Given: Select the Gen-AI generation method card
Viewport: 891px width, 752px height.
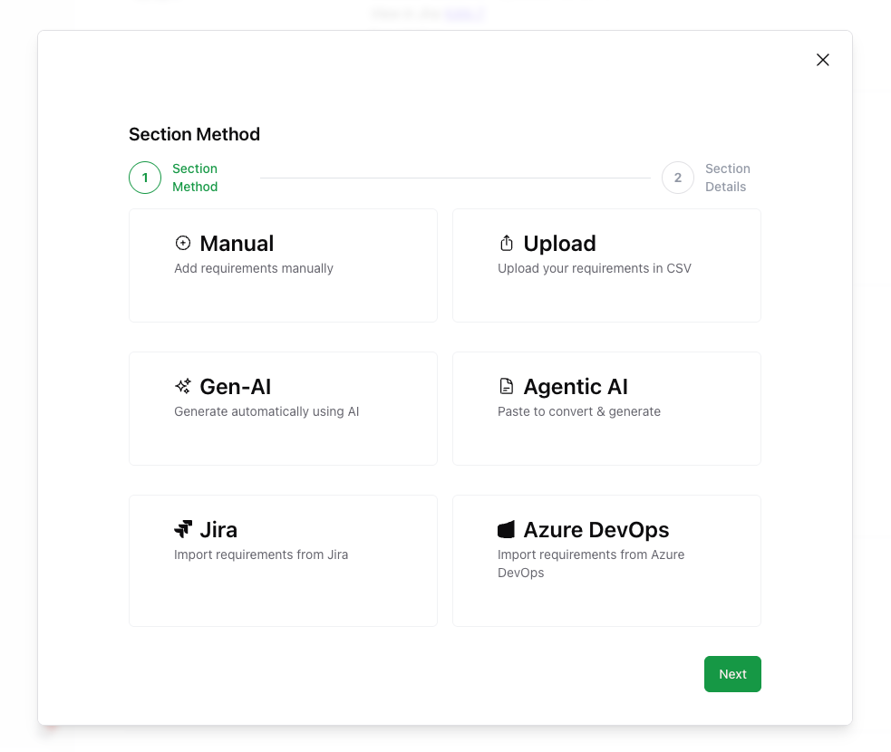Looking at the screenshot, I should click(x=283, y=408).
